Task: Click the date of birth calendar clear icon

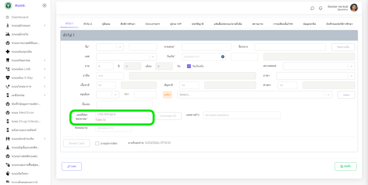Action: (x=223, y=57)
